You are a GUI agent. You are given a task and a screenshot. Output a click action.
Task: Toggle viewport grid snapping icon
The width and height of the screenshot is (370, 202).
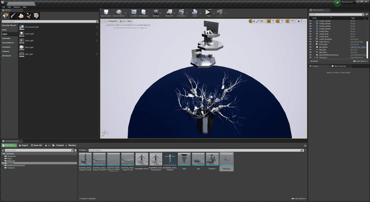[x=269, y=21]
